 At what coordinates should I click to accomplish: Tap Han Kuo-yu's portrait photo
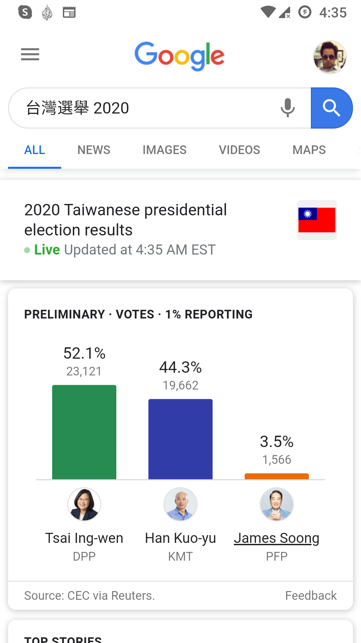[180, 504]
